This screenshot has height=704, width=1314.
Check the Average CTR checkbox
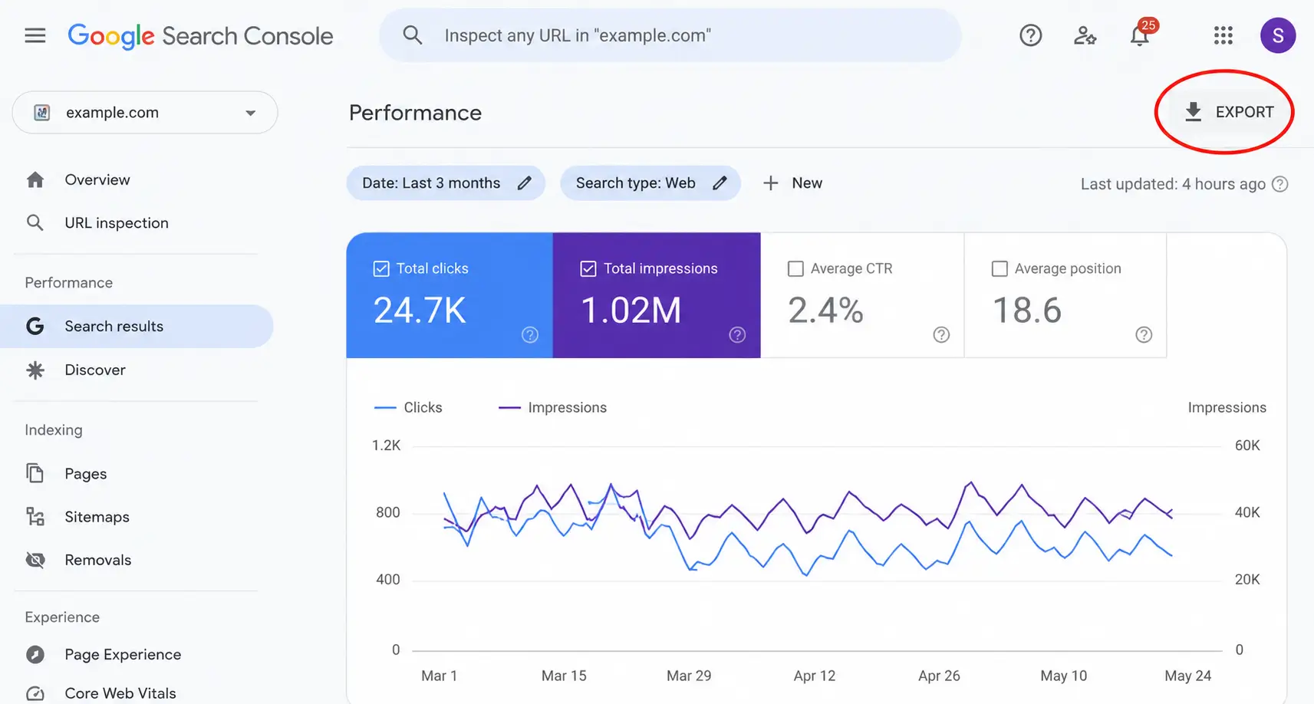[795, 268]
